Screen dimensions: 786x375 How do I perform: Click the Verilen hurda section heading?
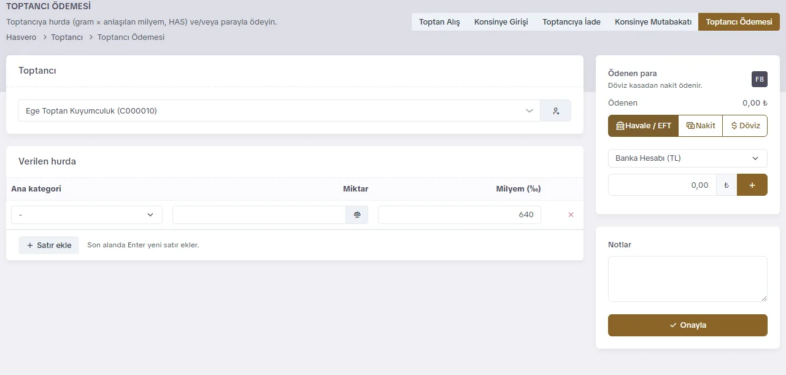pos(47,161)
